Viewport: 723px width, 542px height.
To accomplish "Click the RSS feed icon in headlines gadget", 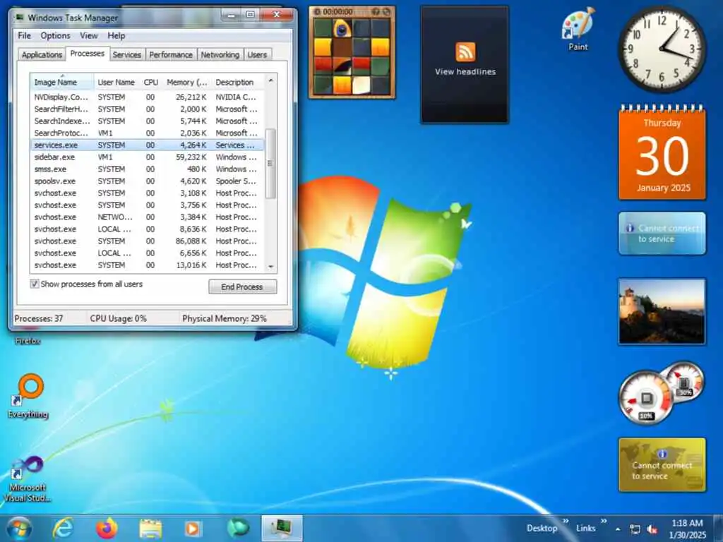I will [465, 51].
